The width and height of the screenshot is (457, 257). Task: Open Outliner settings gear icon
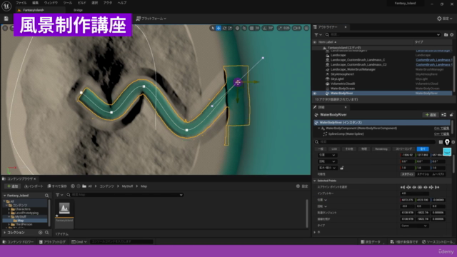(452, 35)
